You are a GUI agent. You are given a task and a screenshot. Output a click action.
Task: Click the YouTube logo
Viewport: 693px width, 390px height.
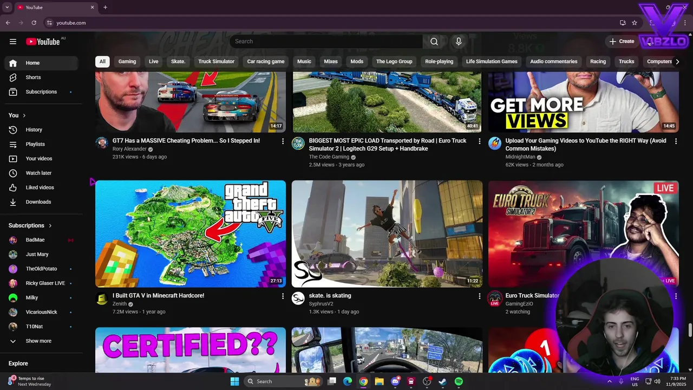pyautogui.click(x=43, y=42)
